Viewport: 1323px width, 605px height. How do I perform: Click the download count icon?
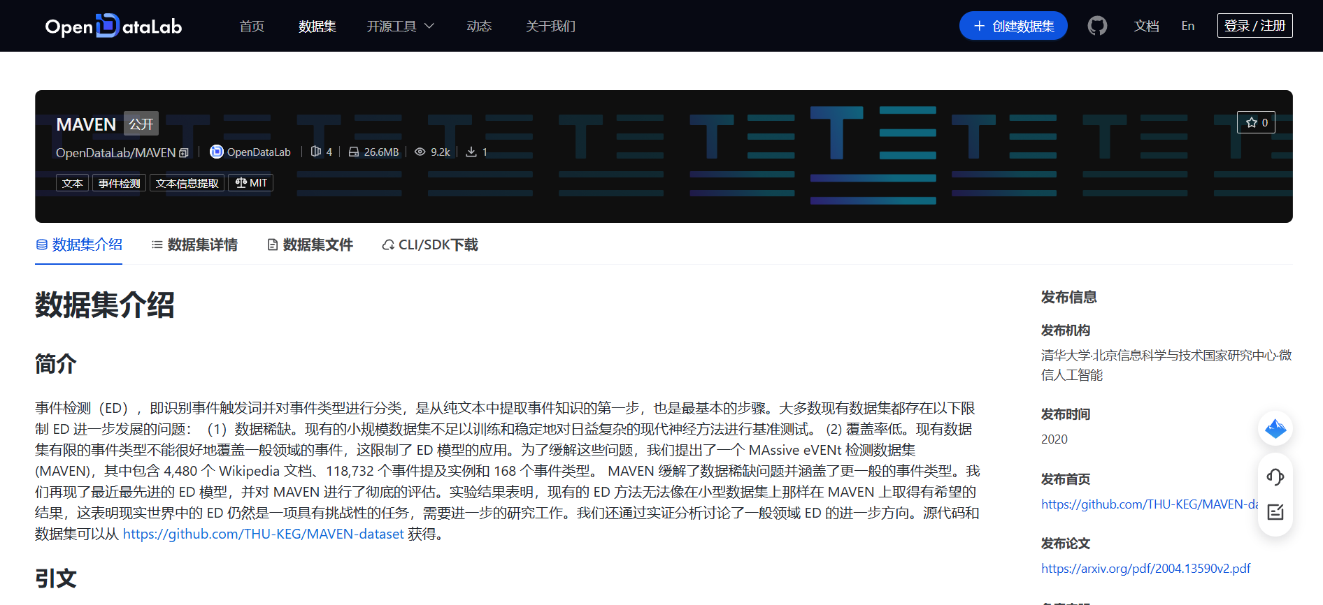tap(471, 152)
